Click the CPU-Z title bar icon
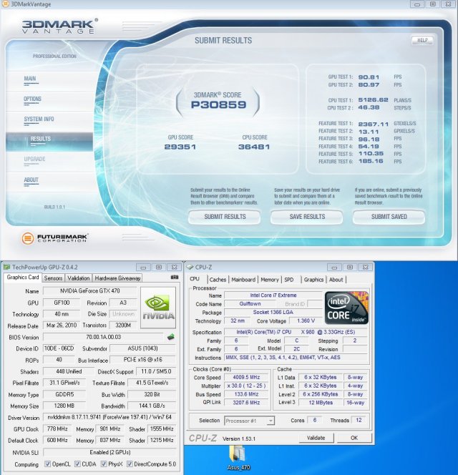458x475 pixels. (190, 268)
